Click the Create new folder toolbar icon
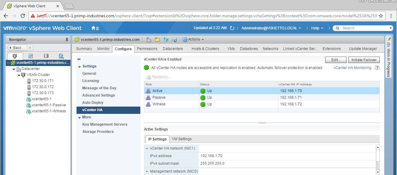This screenshot has width=397, height=175. pyautogui.click(x=157, y=40)
